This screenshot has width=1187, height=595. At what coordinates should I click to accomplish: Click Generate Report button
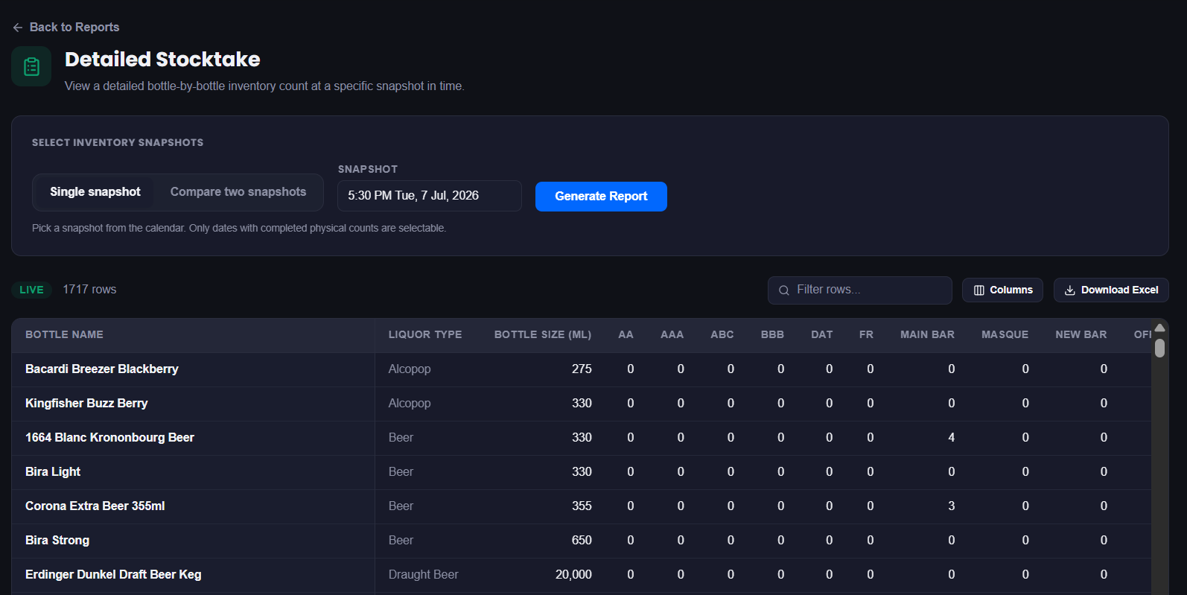pyautogui.click(x=601, y=197)
